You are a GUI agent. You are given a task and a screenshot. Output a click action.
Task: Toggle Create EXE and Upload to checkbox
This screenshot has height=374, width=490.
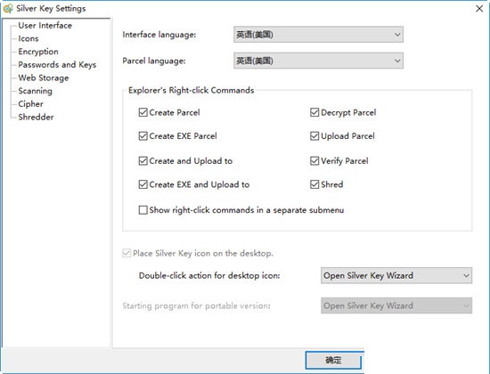[143, 184]
